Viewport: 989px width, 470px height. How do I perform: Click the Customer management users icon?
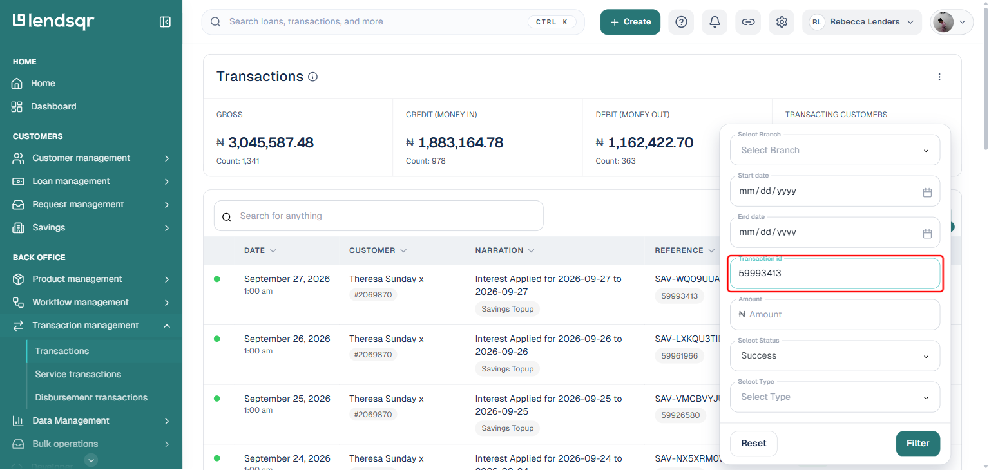tap(19, 158)
